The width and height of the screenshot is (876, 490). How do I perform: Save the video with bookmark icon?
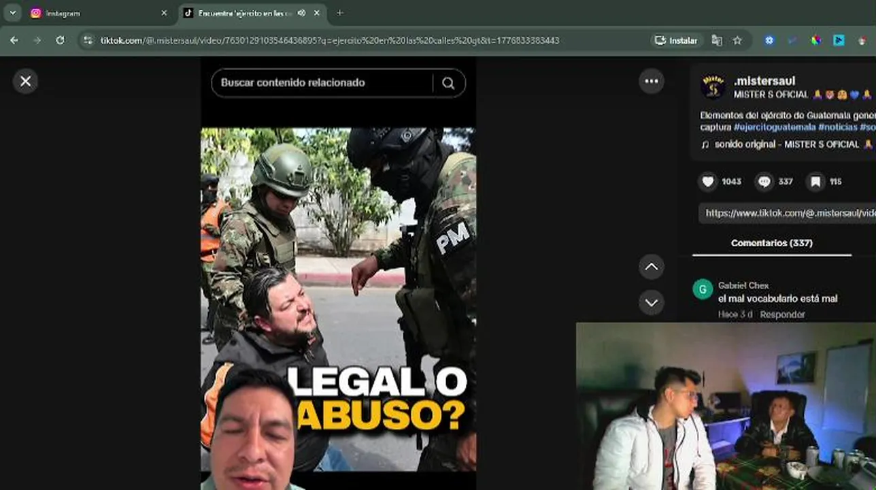pos(815,182)
